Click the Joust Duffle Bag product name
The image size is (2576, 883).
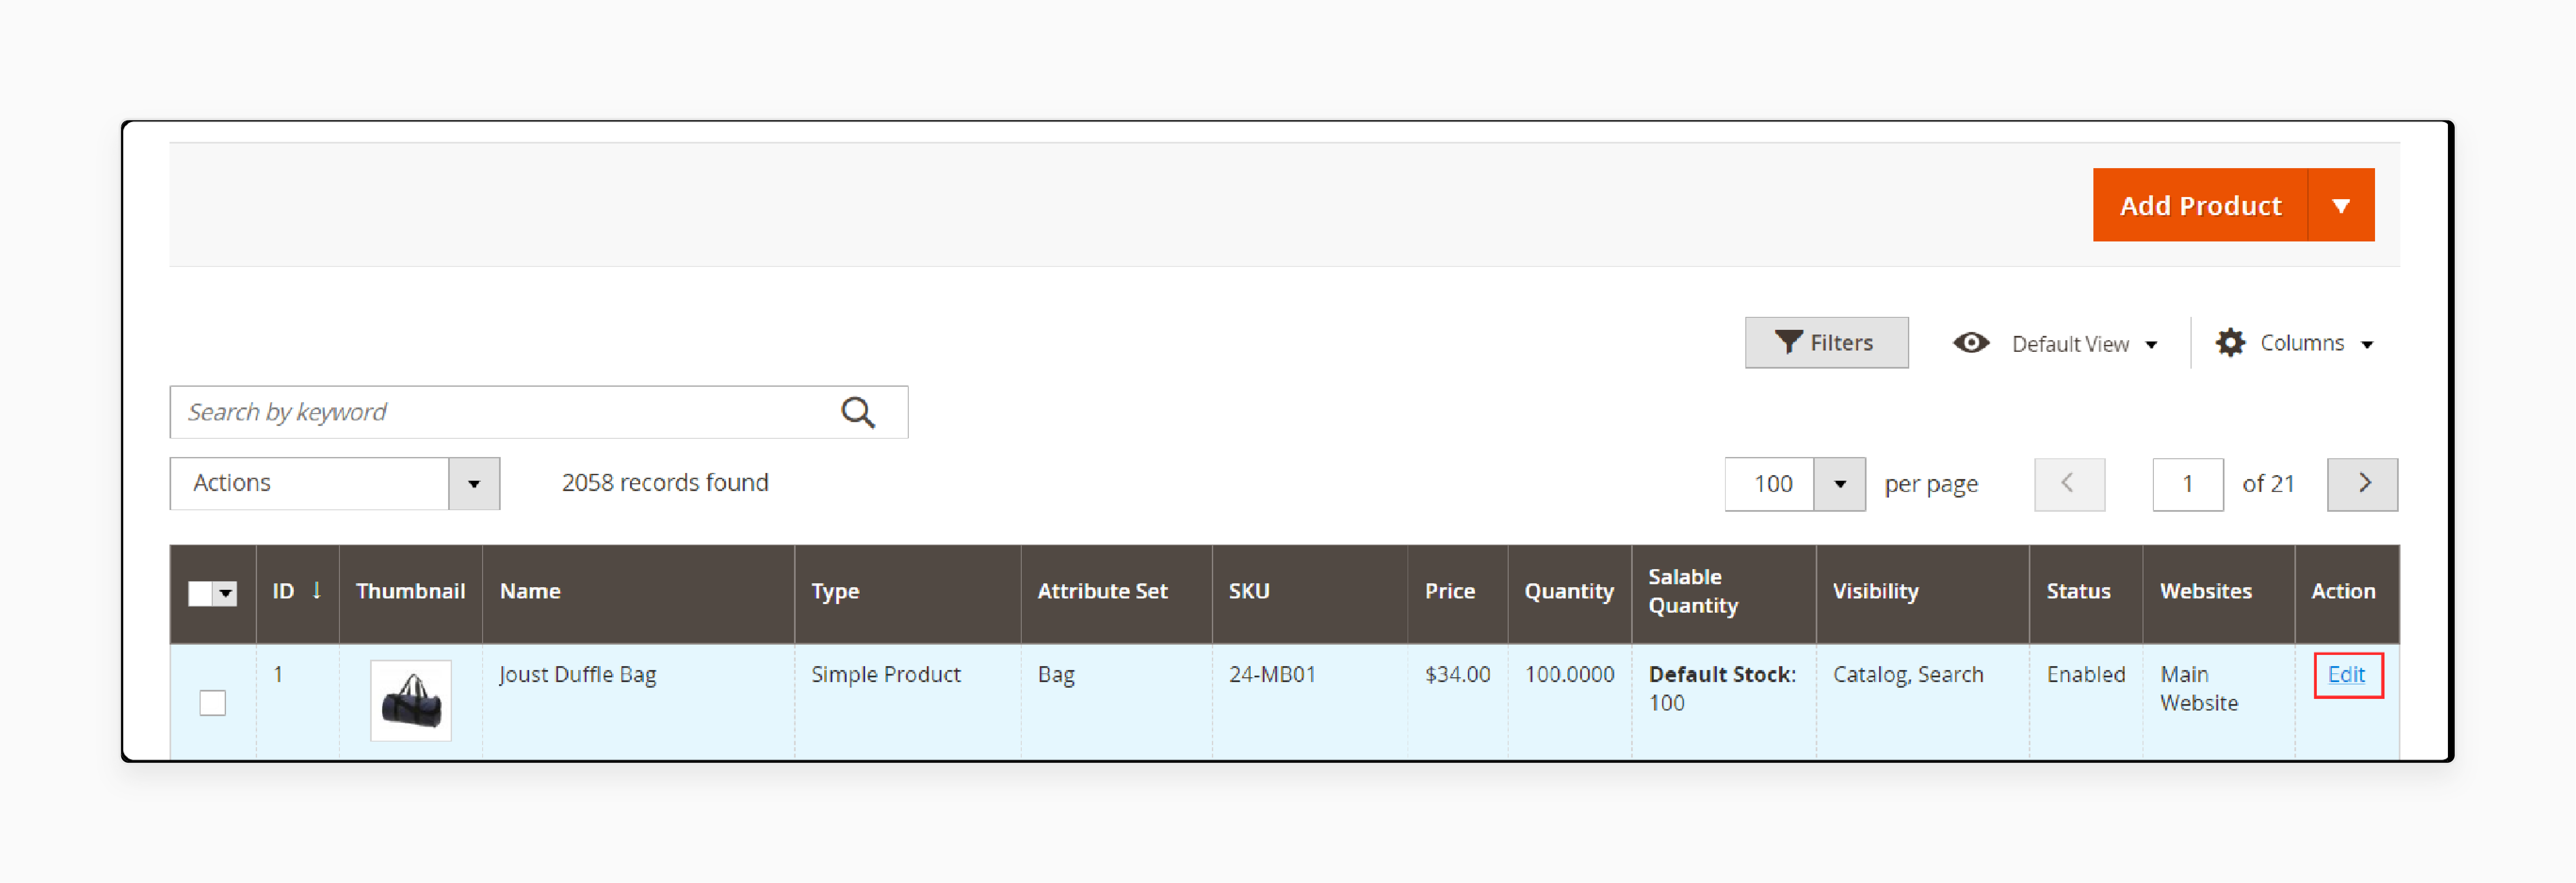[x=577, y=675]
